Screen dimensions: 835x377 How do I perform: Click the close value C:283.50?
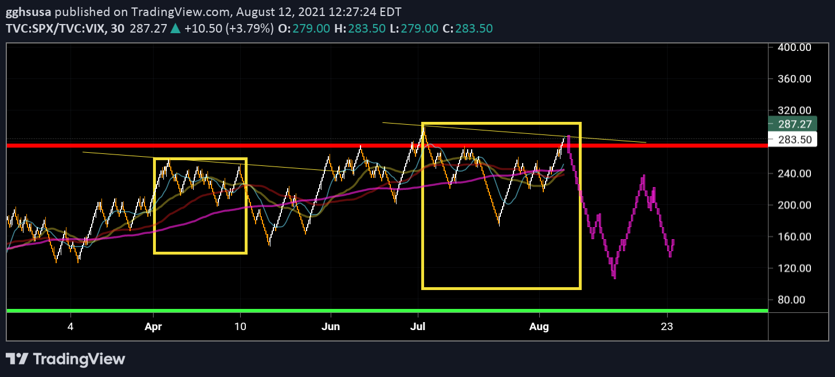(467, 28)
